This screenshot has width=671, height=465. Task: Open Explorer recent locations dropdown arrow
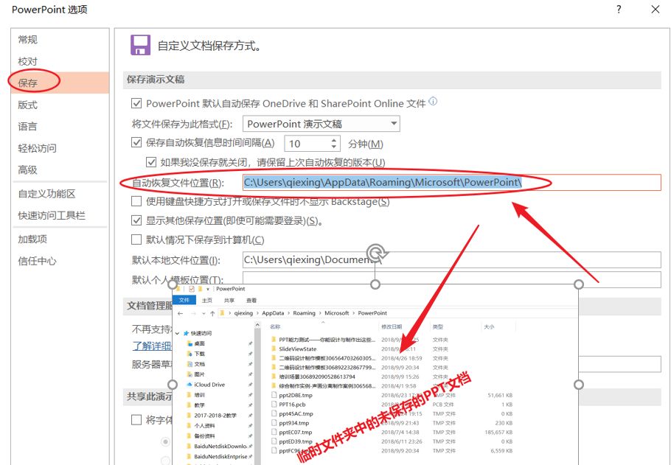pos(204,314)
